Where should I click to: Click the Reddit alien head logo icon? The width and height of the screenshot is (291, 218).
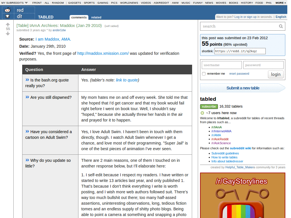pyautogui.click(x=7, y=10)
